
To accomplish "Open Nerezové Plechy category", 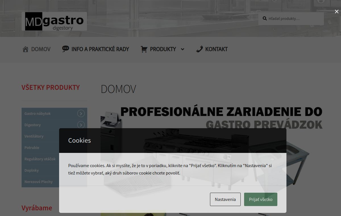I will (x=38, y=182).
